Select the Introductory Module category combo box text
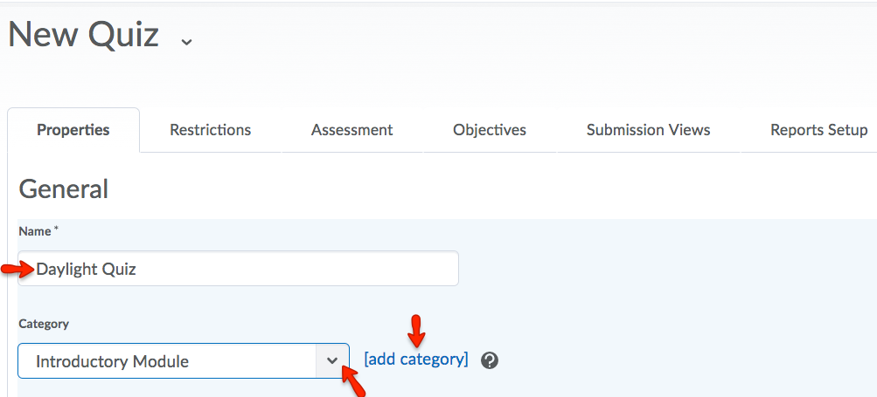877x397 pixels. 112,361
